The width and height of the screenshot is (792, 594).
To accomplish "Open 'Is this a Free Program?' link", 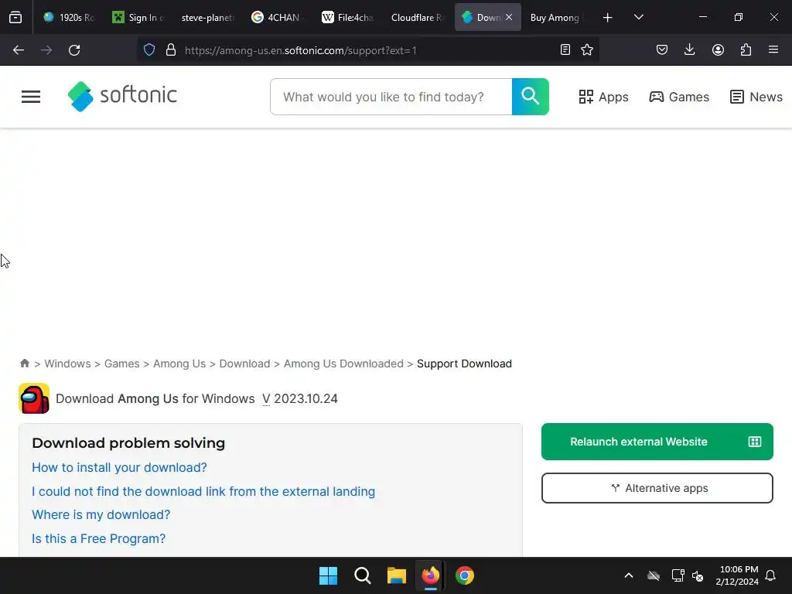I will [98, 538].
